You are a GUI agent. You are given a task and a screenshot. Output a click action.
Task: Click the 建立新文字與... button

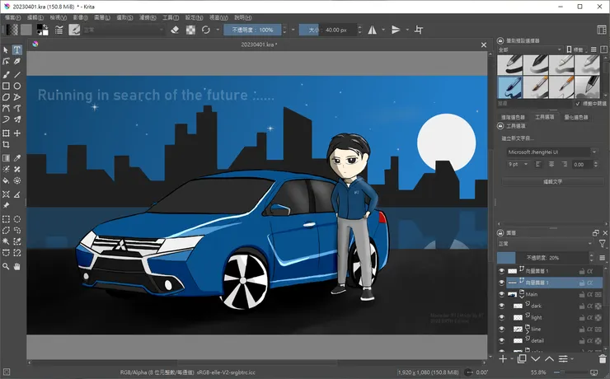519,139
